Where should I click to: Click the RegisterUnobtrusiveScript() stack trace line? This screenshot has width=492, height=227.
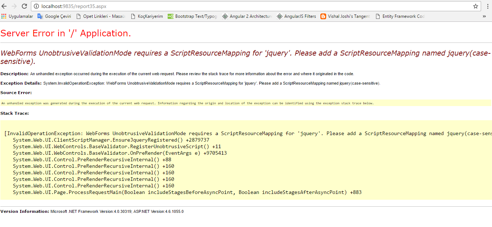click(117, 146)
